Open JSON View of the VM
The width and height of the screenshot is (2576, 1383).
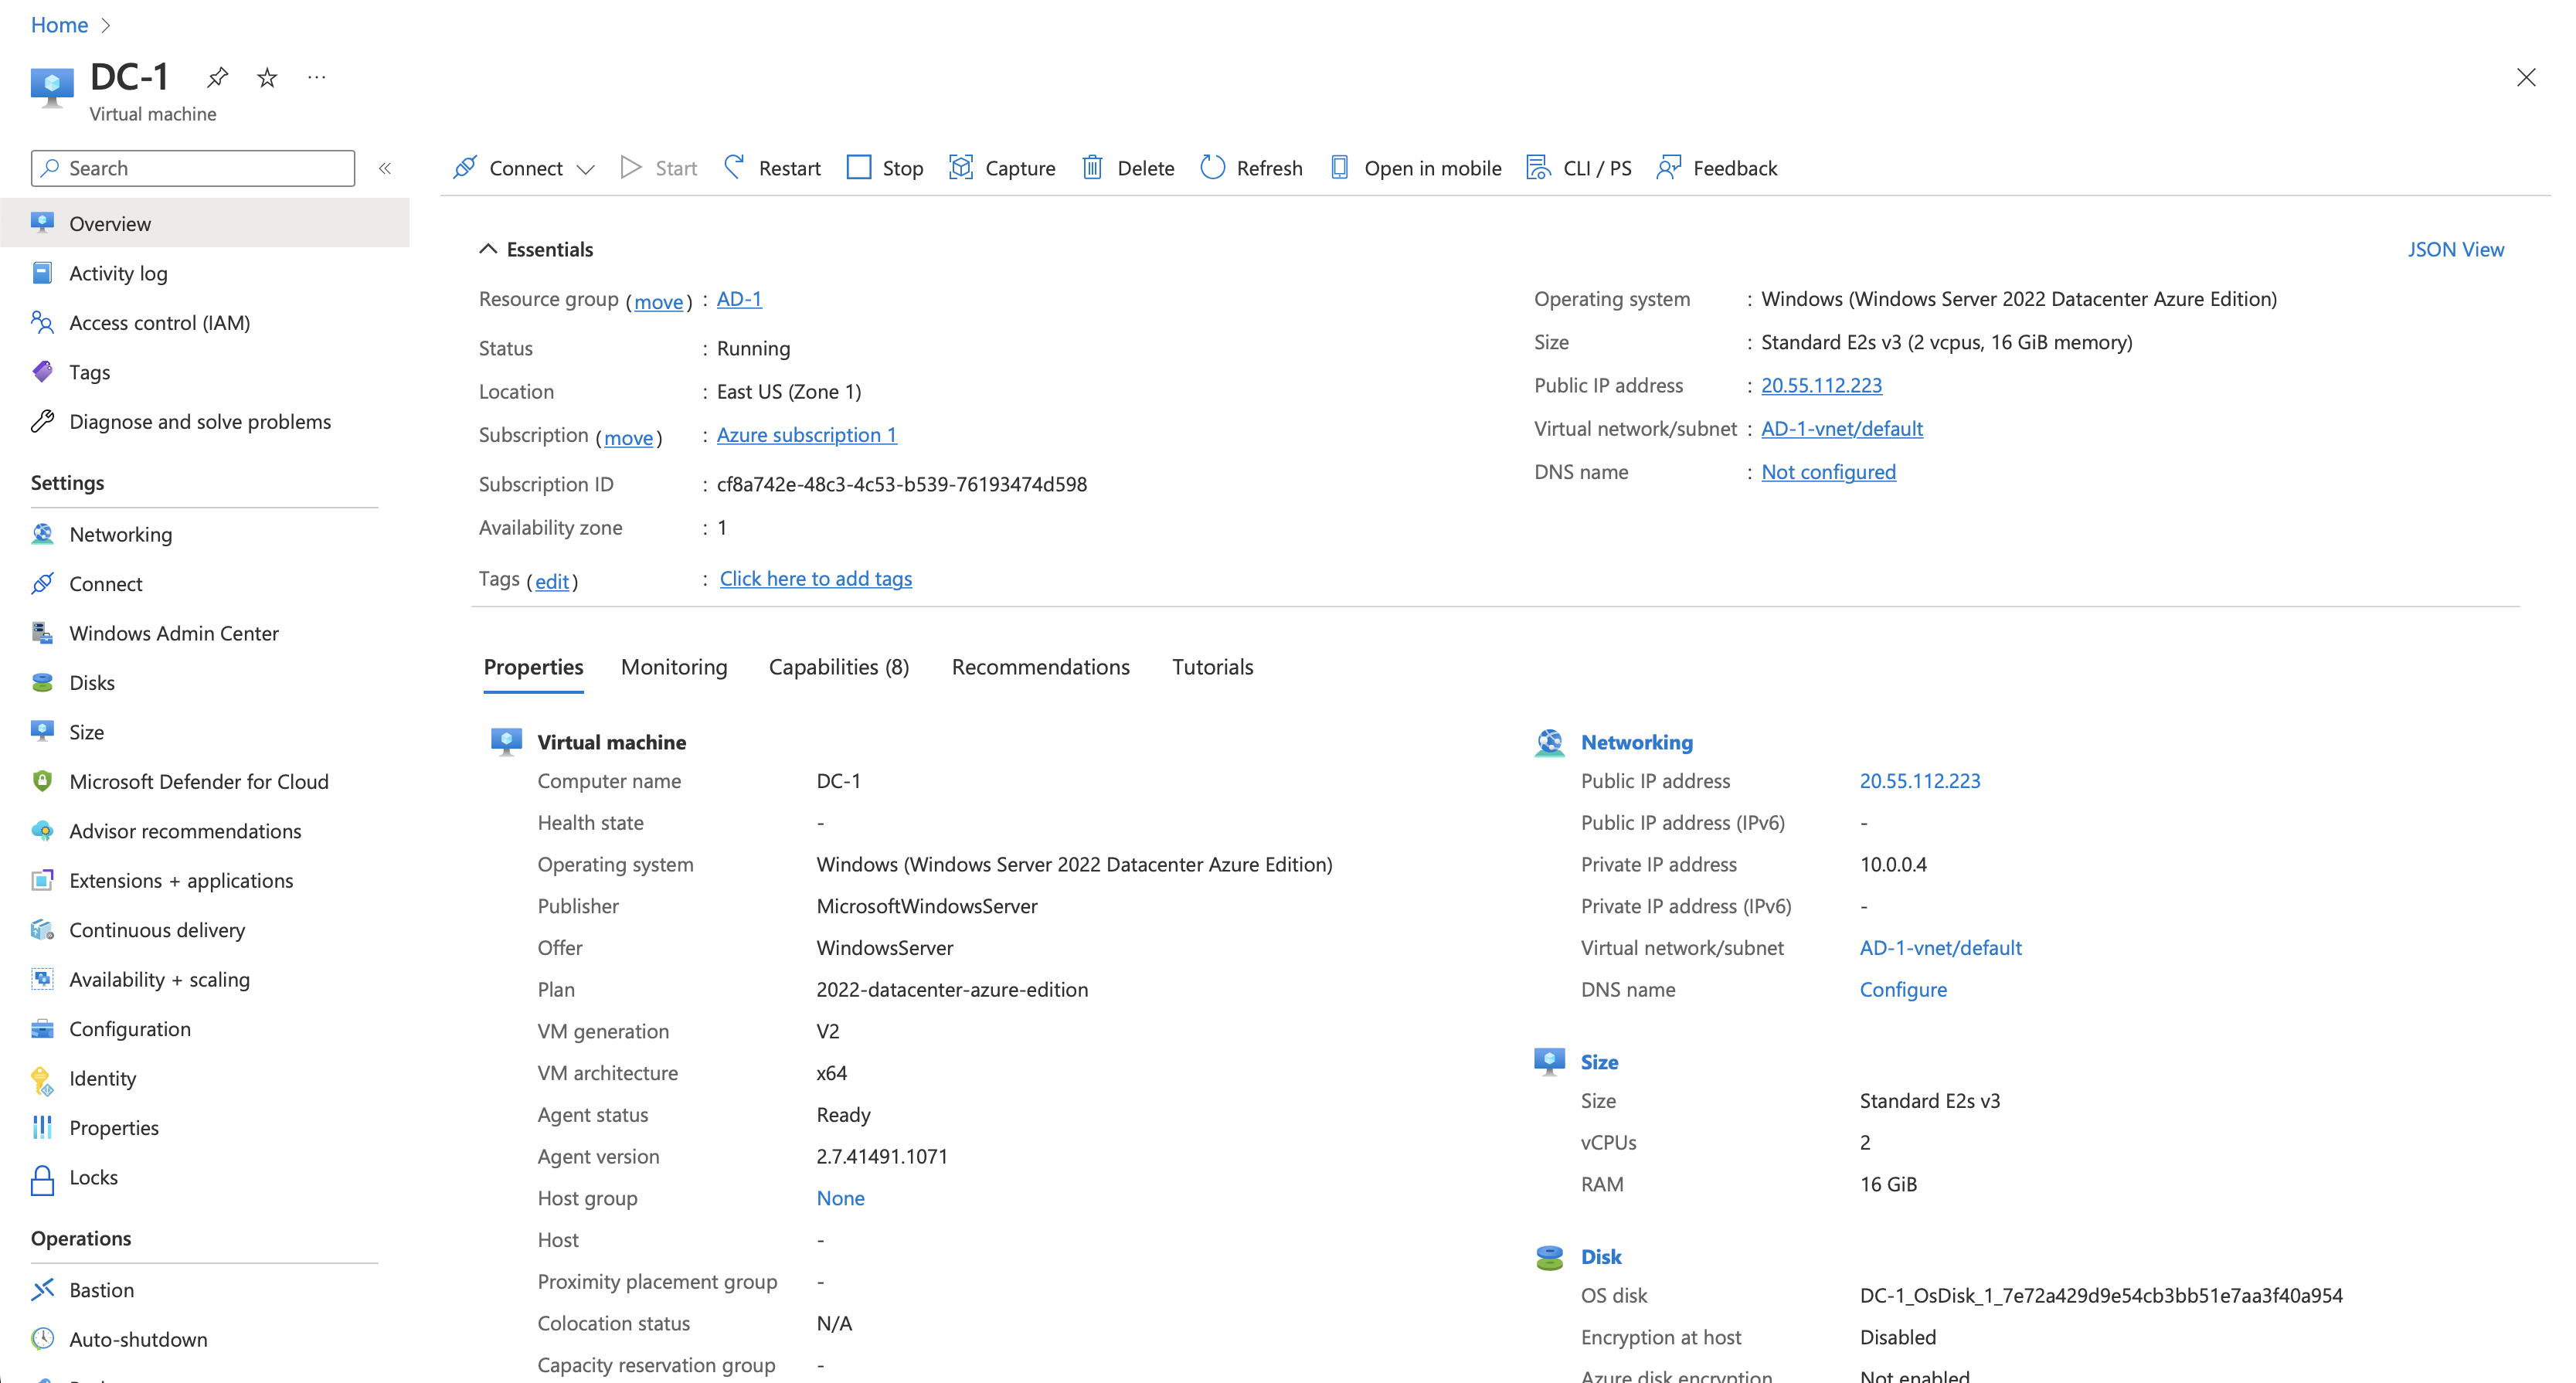pos(2456,248)
